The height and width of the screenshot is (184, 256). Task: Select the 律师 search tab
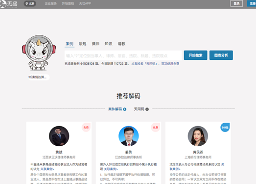click(x=95, y=44)
